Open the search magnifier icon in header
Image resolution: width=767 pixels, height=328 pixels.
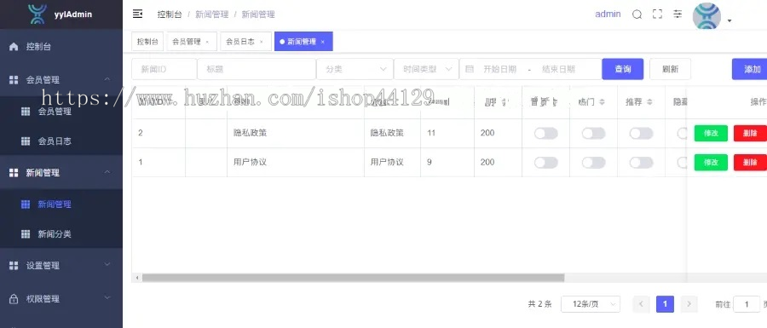coord(637,14)
